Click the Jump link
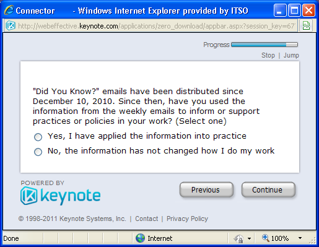The height and width of the screenshot is (247, 319). [x=291, y=55]
